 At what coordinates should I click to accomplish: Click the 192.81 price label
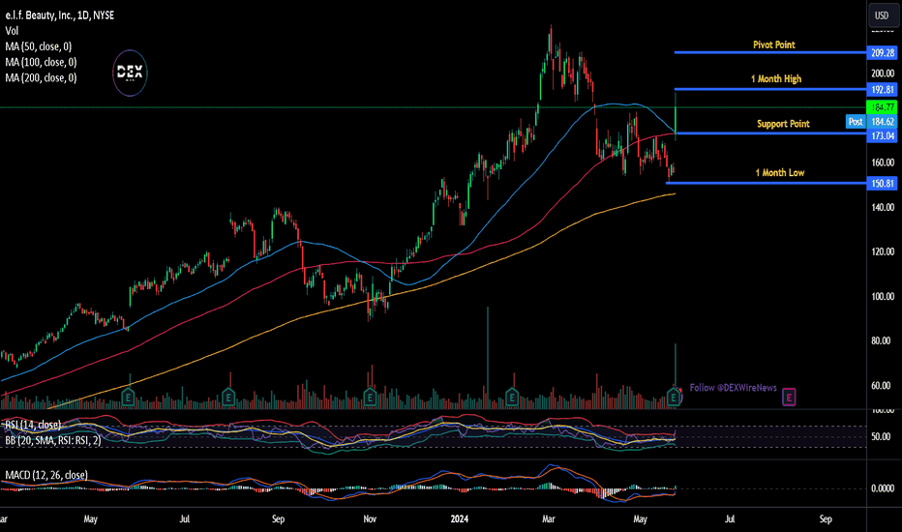[x=882, y=90]
